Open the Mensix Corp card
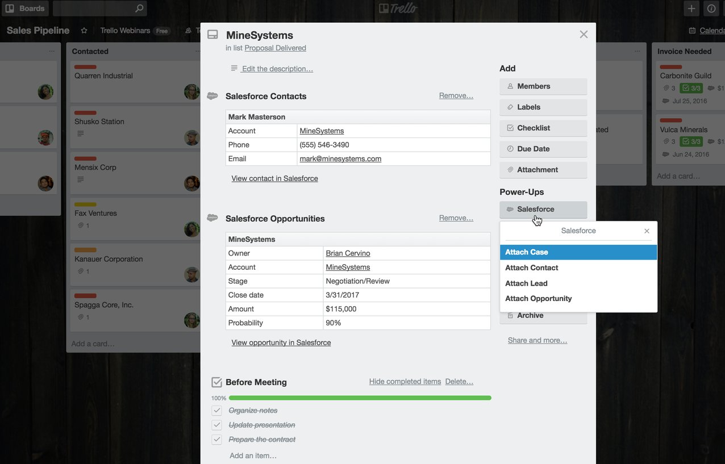 [135, 174]
